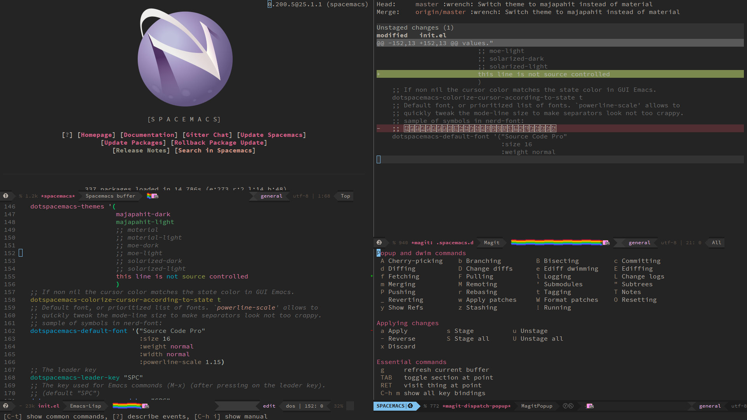The height and width of the screenshot is (420, 747).
Task: Click *magit-dispatch-popup* buffer name
Action: click(x=477, y=406)
